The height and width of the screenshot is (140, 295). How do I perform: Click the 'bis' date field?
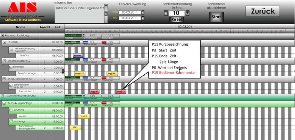(130, 18)
